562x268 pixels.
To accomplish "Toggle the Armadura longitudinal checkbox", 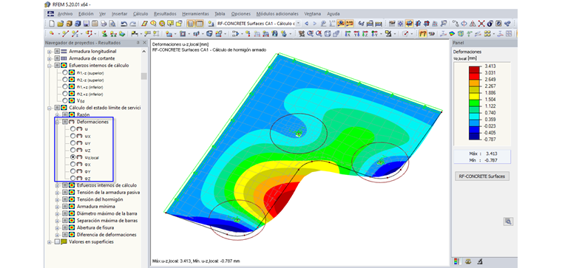I will [57, 52].
